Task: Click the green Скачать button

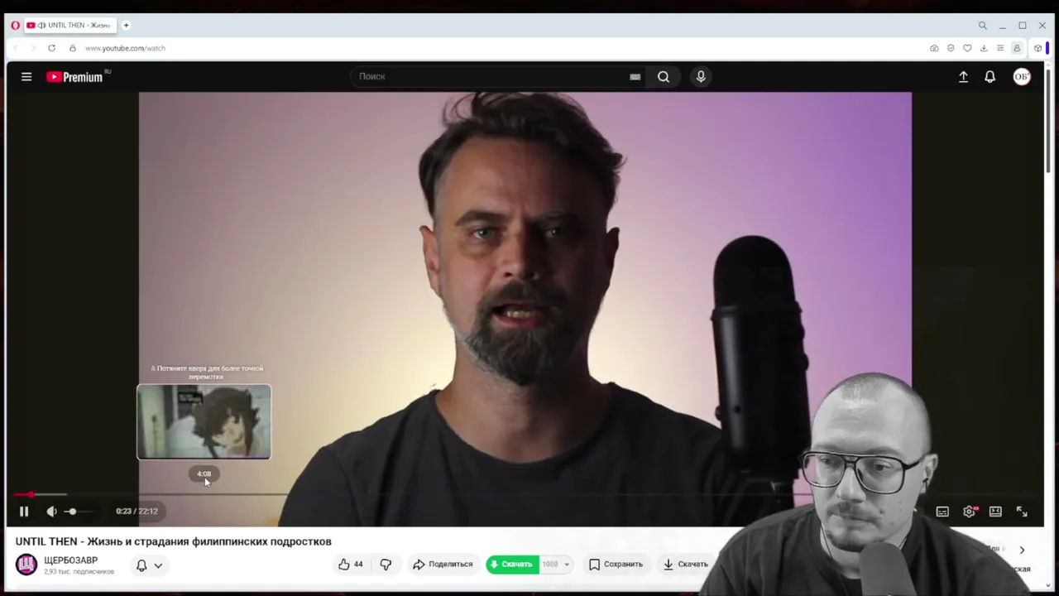Action: (513, 565)
